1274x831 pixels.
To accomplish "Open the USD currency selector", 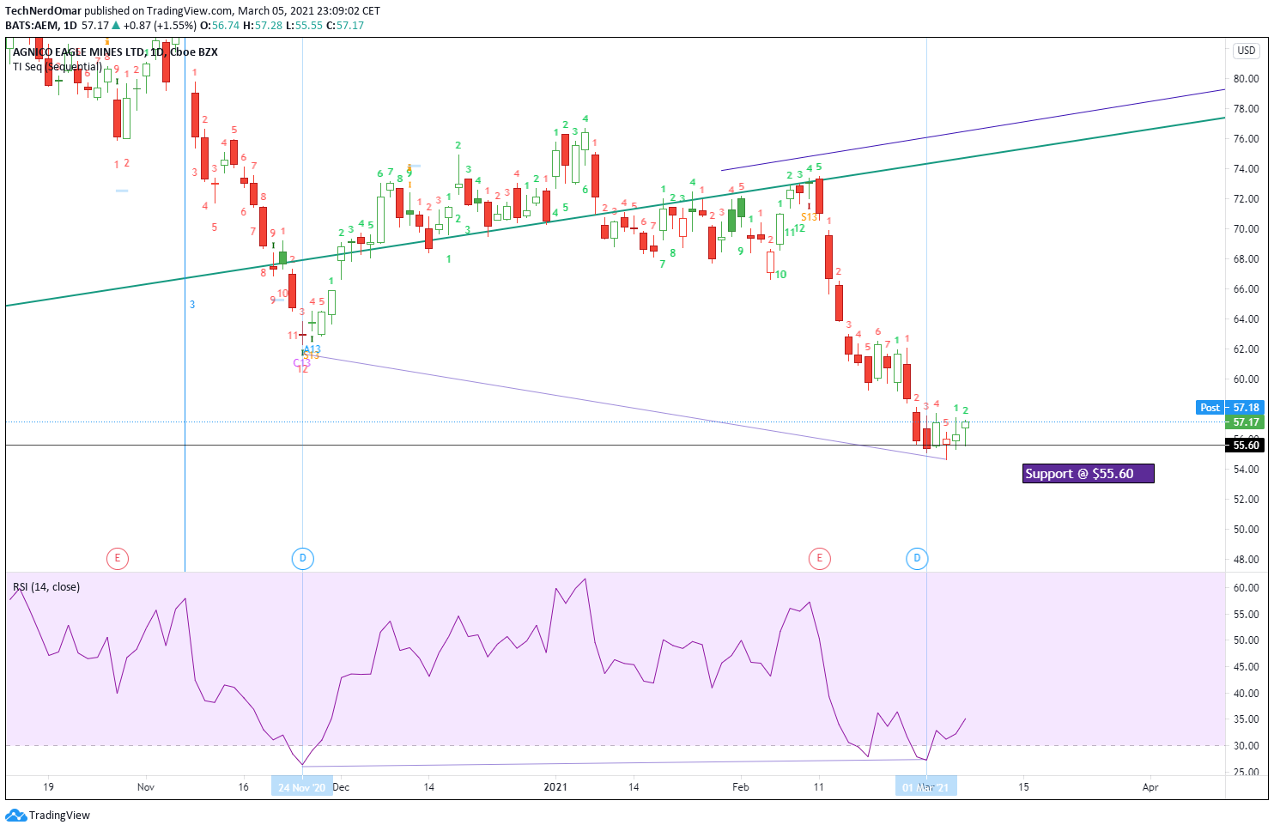I will point(1247,51).
